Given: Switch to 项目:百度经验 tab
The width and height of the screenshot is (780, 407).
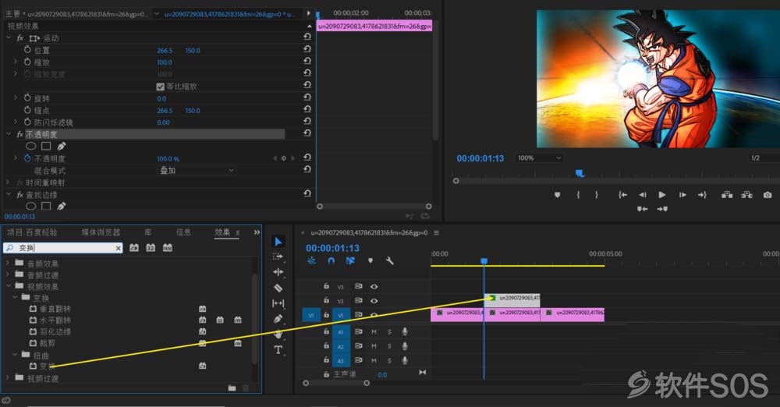Looking at the screenshot, I should point(32,232).
